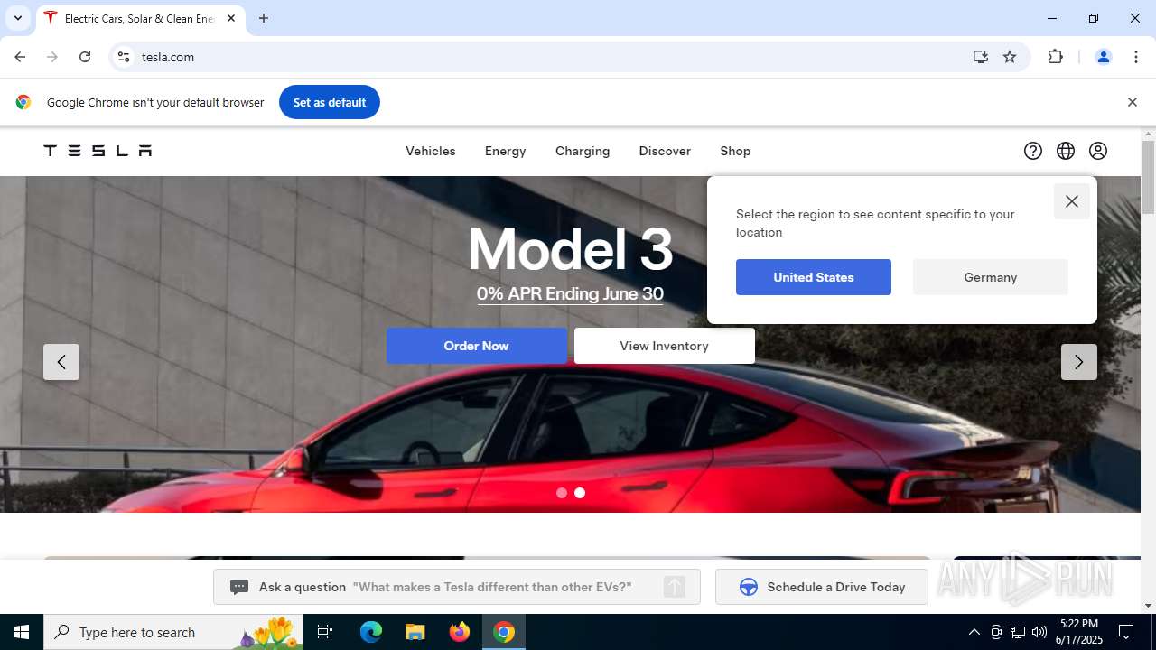
Task: Launch Microsoft Edge from taskbar
Action: tap(371, 632)
